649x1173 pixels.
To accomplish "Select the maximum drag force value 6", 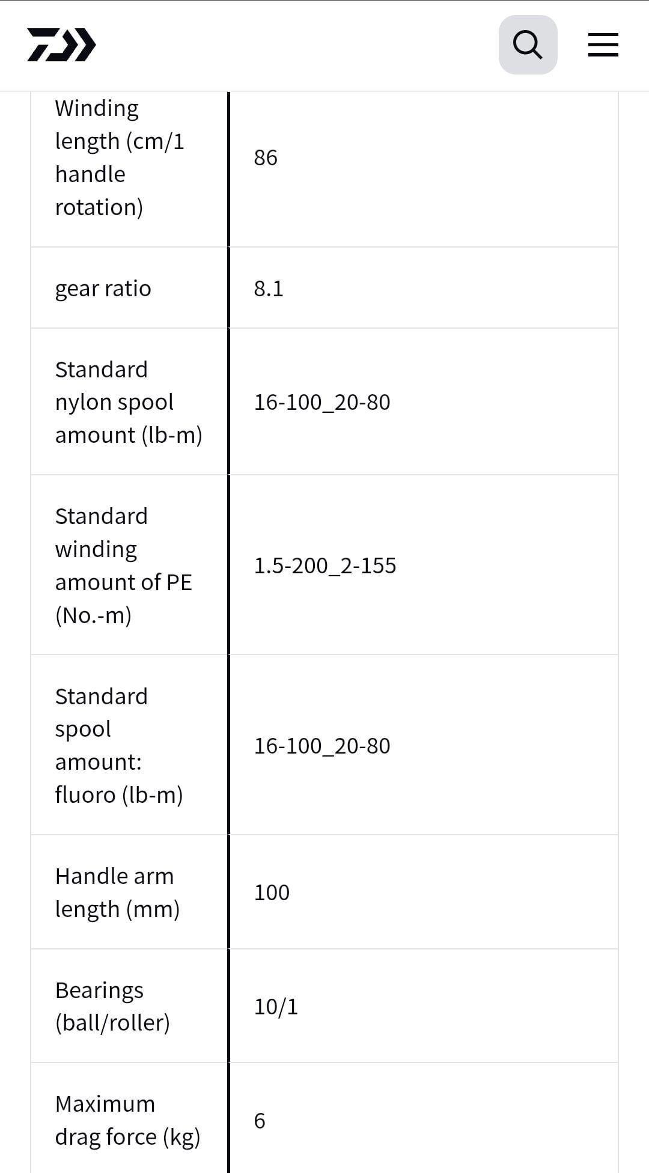I will pyautogui.click(x=260, y=1121).
